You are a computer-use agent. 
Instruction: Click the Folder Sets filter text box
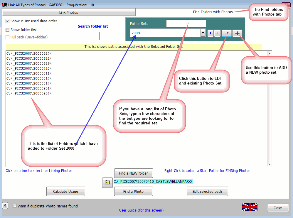click(186, 23)
